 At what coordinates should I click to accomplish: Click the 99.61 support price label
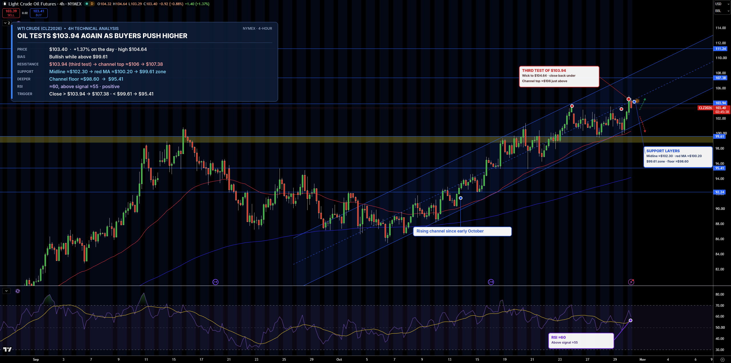pyautogui.click(x=720, y=137)
